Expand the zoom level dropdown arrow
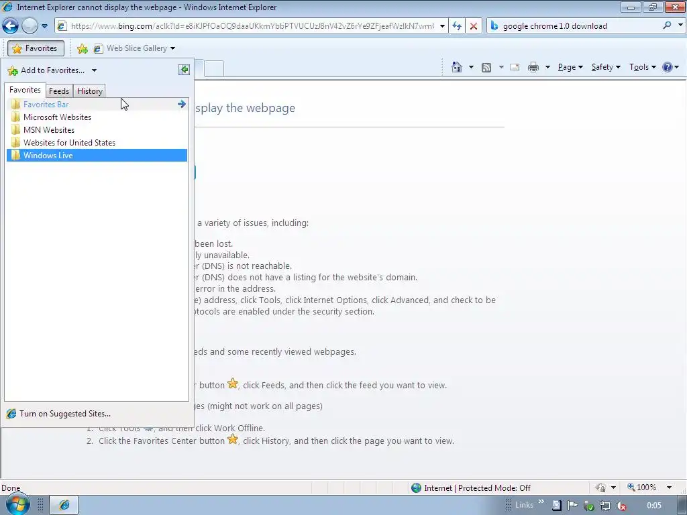 (x=669, y=488)
